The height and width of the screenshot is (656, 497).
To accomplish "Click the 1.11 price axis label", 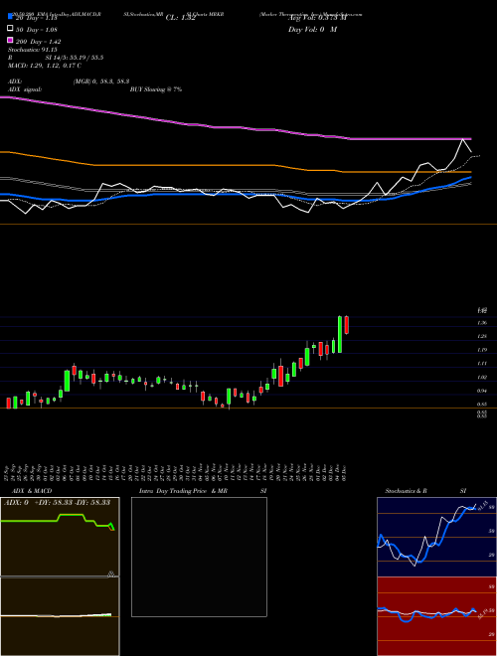I will click(482, 364).
